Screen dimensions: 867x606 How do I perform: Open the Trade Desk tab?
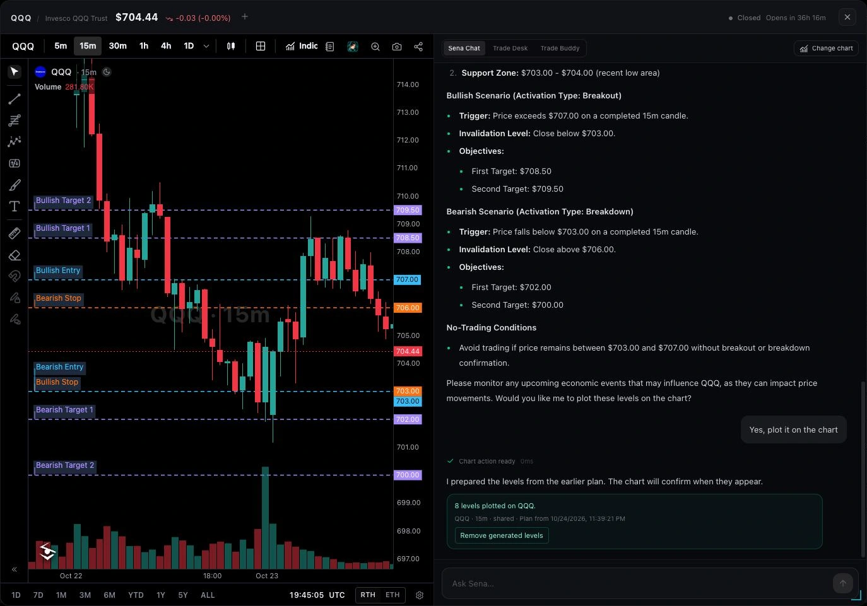(510, 49)
